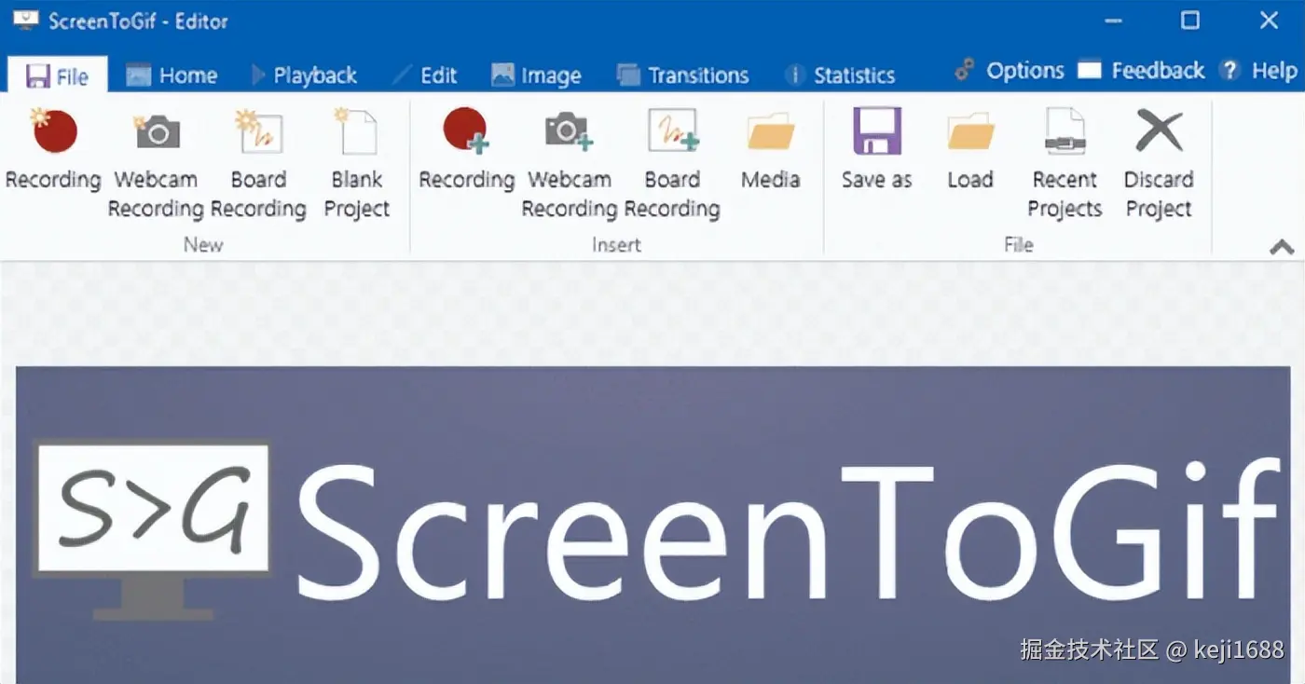The width and height of the screenshot is (1305, 684).
Task: Switch to the Home tab
Action: tap(172, 75)
